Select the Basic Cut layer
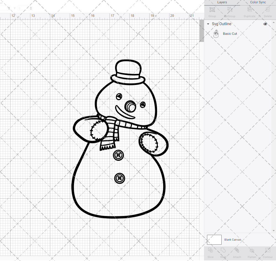 click(230, 33)
